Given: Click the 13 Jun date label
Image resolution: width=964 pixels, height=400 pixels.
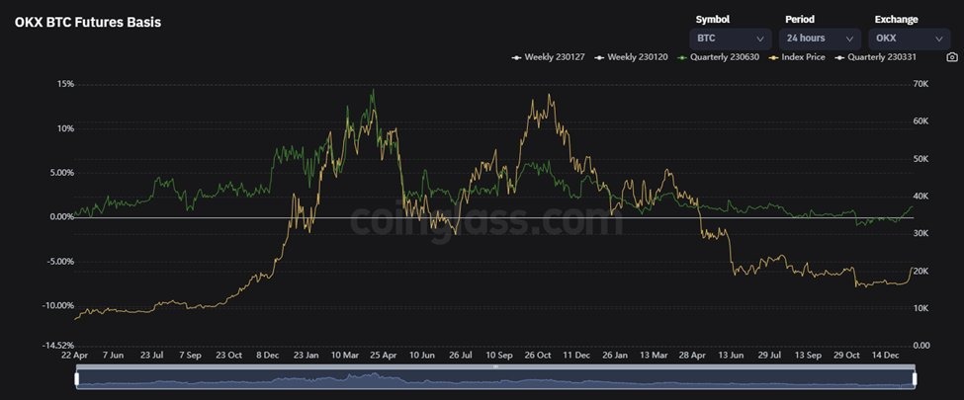Looking at the screenshot, I should click(x=731, y=356).
